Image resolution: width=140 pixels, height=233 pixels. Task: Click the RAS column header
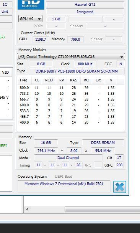(74, 80)
